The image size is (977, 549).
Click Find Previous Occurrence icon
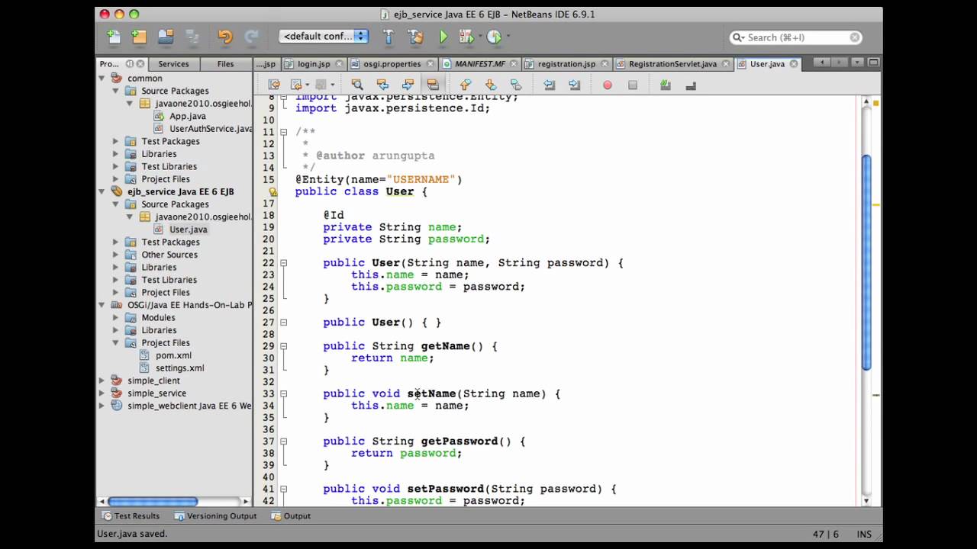tap(382, 85)
